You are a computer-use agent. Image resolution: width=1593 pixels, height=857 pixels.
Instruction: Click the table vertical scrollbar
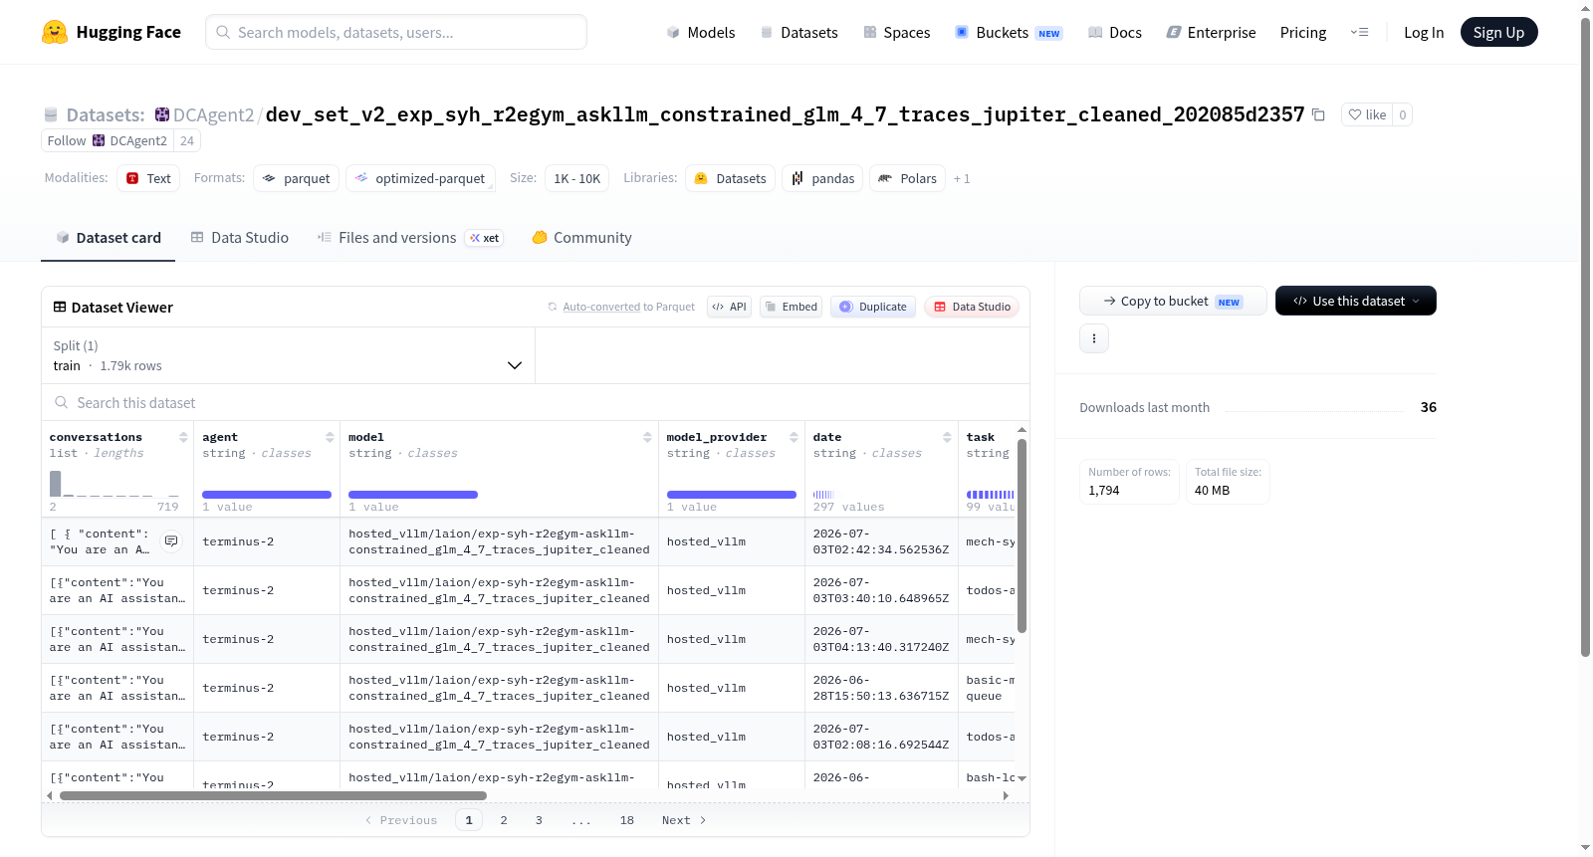pos(1022,536)
